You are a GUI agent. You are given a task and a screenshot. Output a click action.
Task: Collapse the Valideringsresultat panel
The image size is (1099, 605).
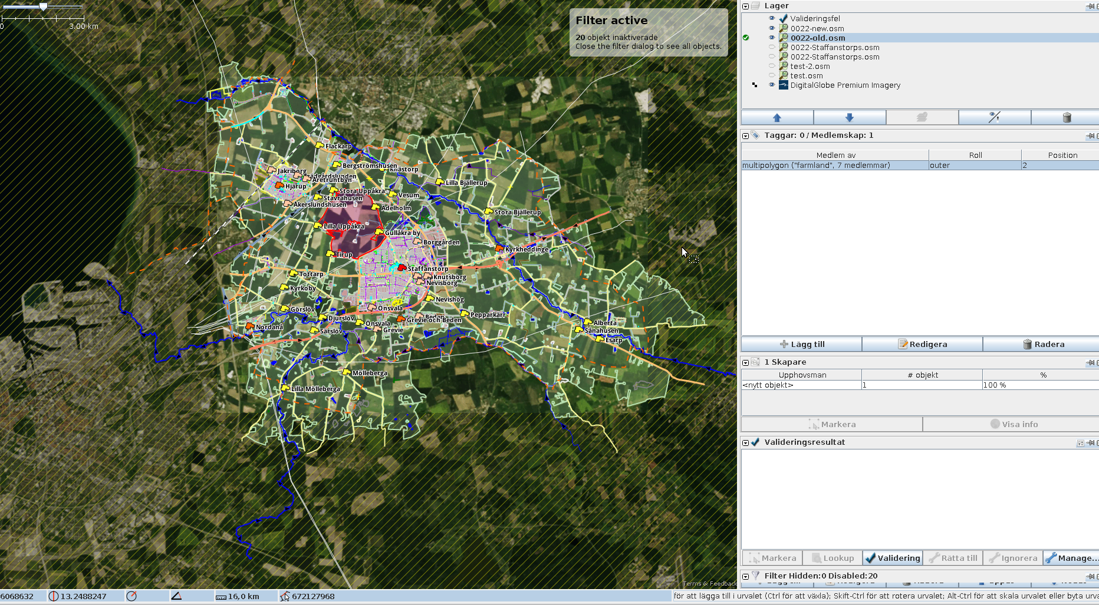(746, 442)
